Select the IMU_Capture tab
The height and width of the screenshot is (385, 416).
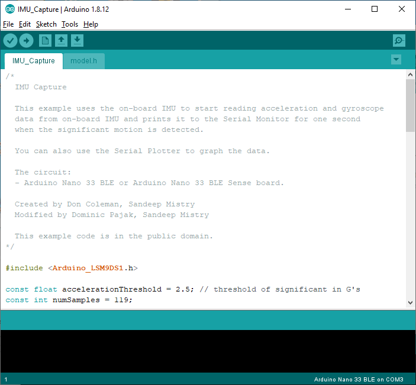pyautogui.click(x=34, y=61)
